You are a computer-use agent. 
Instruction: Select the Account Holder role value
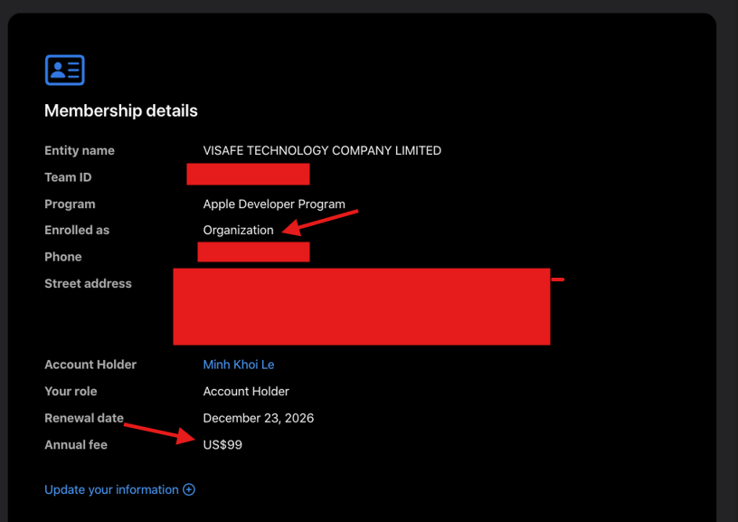pos(246,391)
